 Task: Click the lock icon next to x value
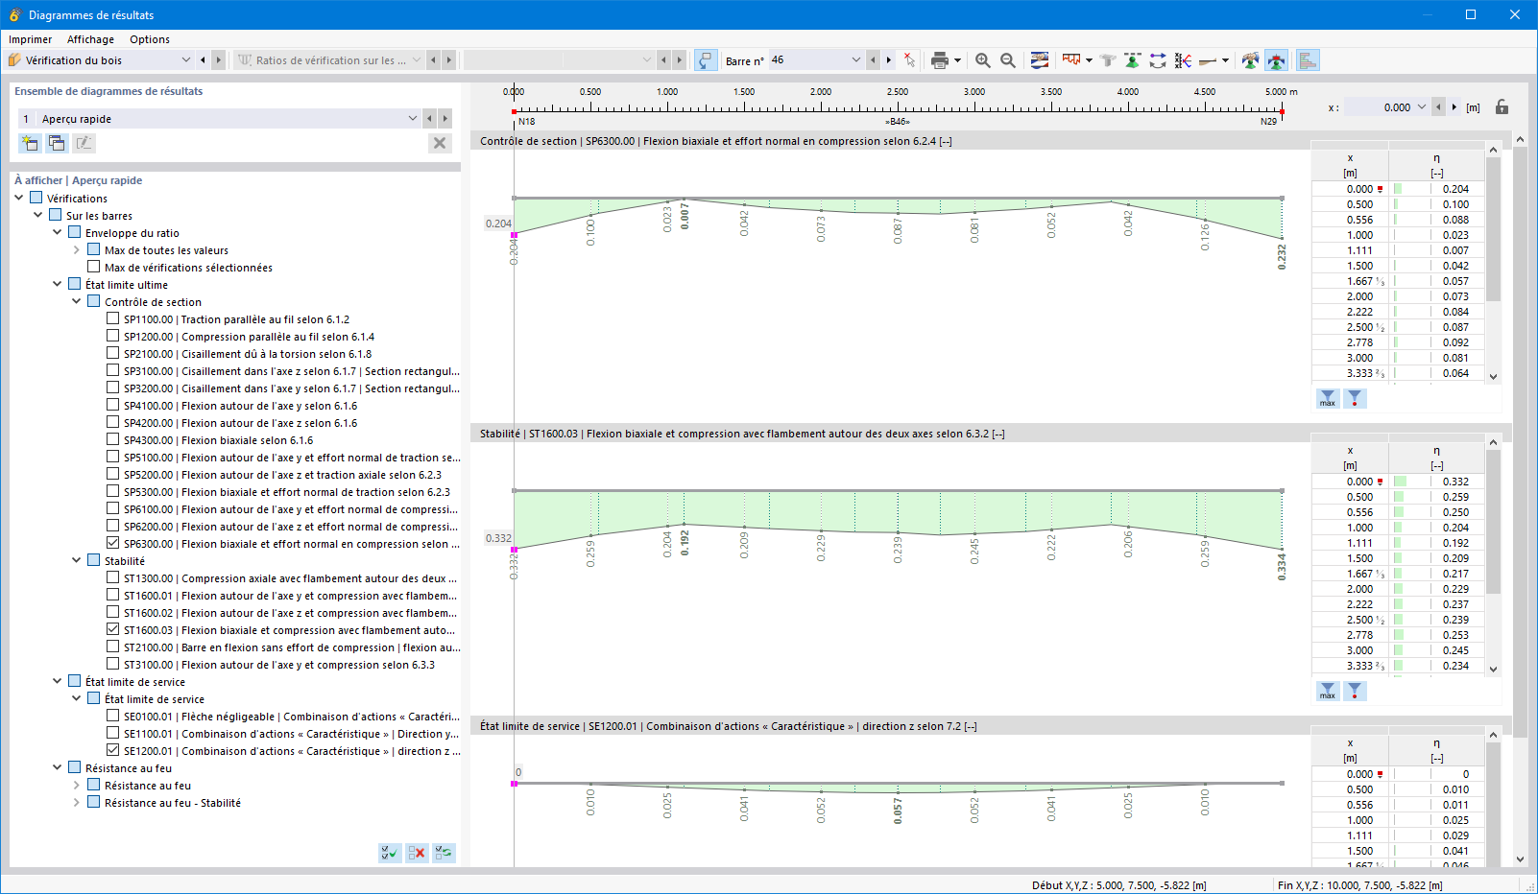click(x=1502, y=107)
